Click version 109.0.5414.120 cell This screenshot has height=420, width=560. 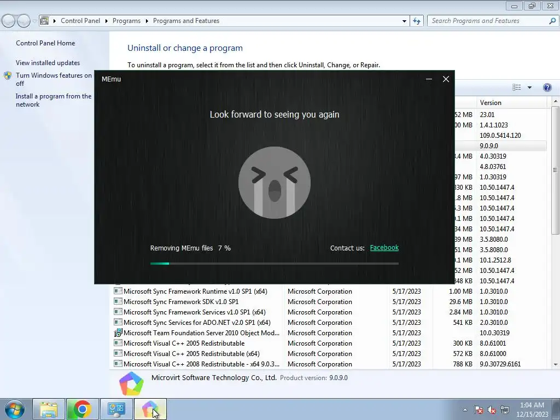tap(500, 136)
